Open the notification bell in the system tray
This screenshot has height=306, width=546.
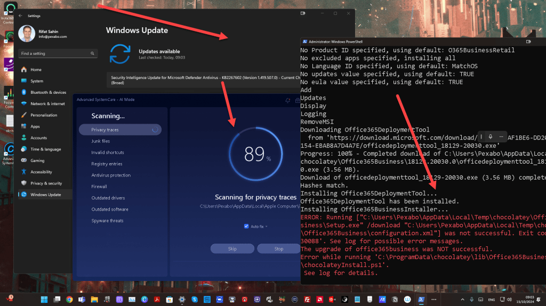(x=539, y=300)
